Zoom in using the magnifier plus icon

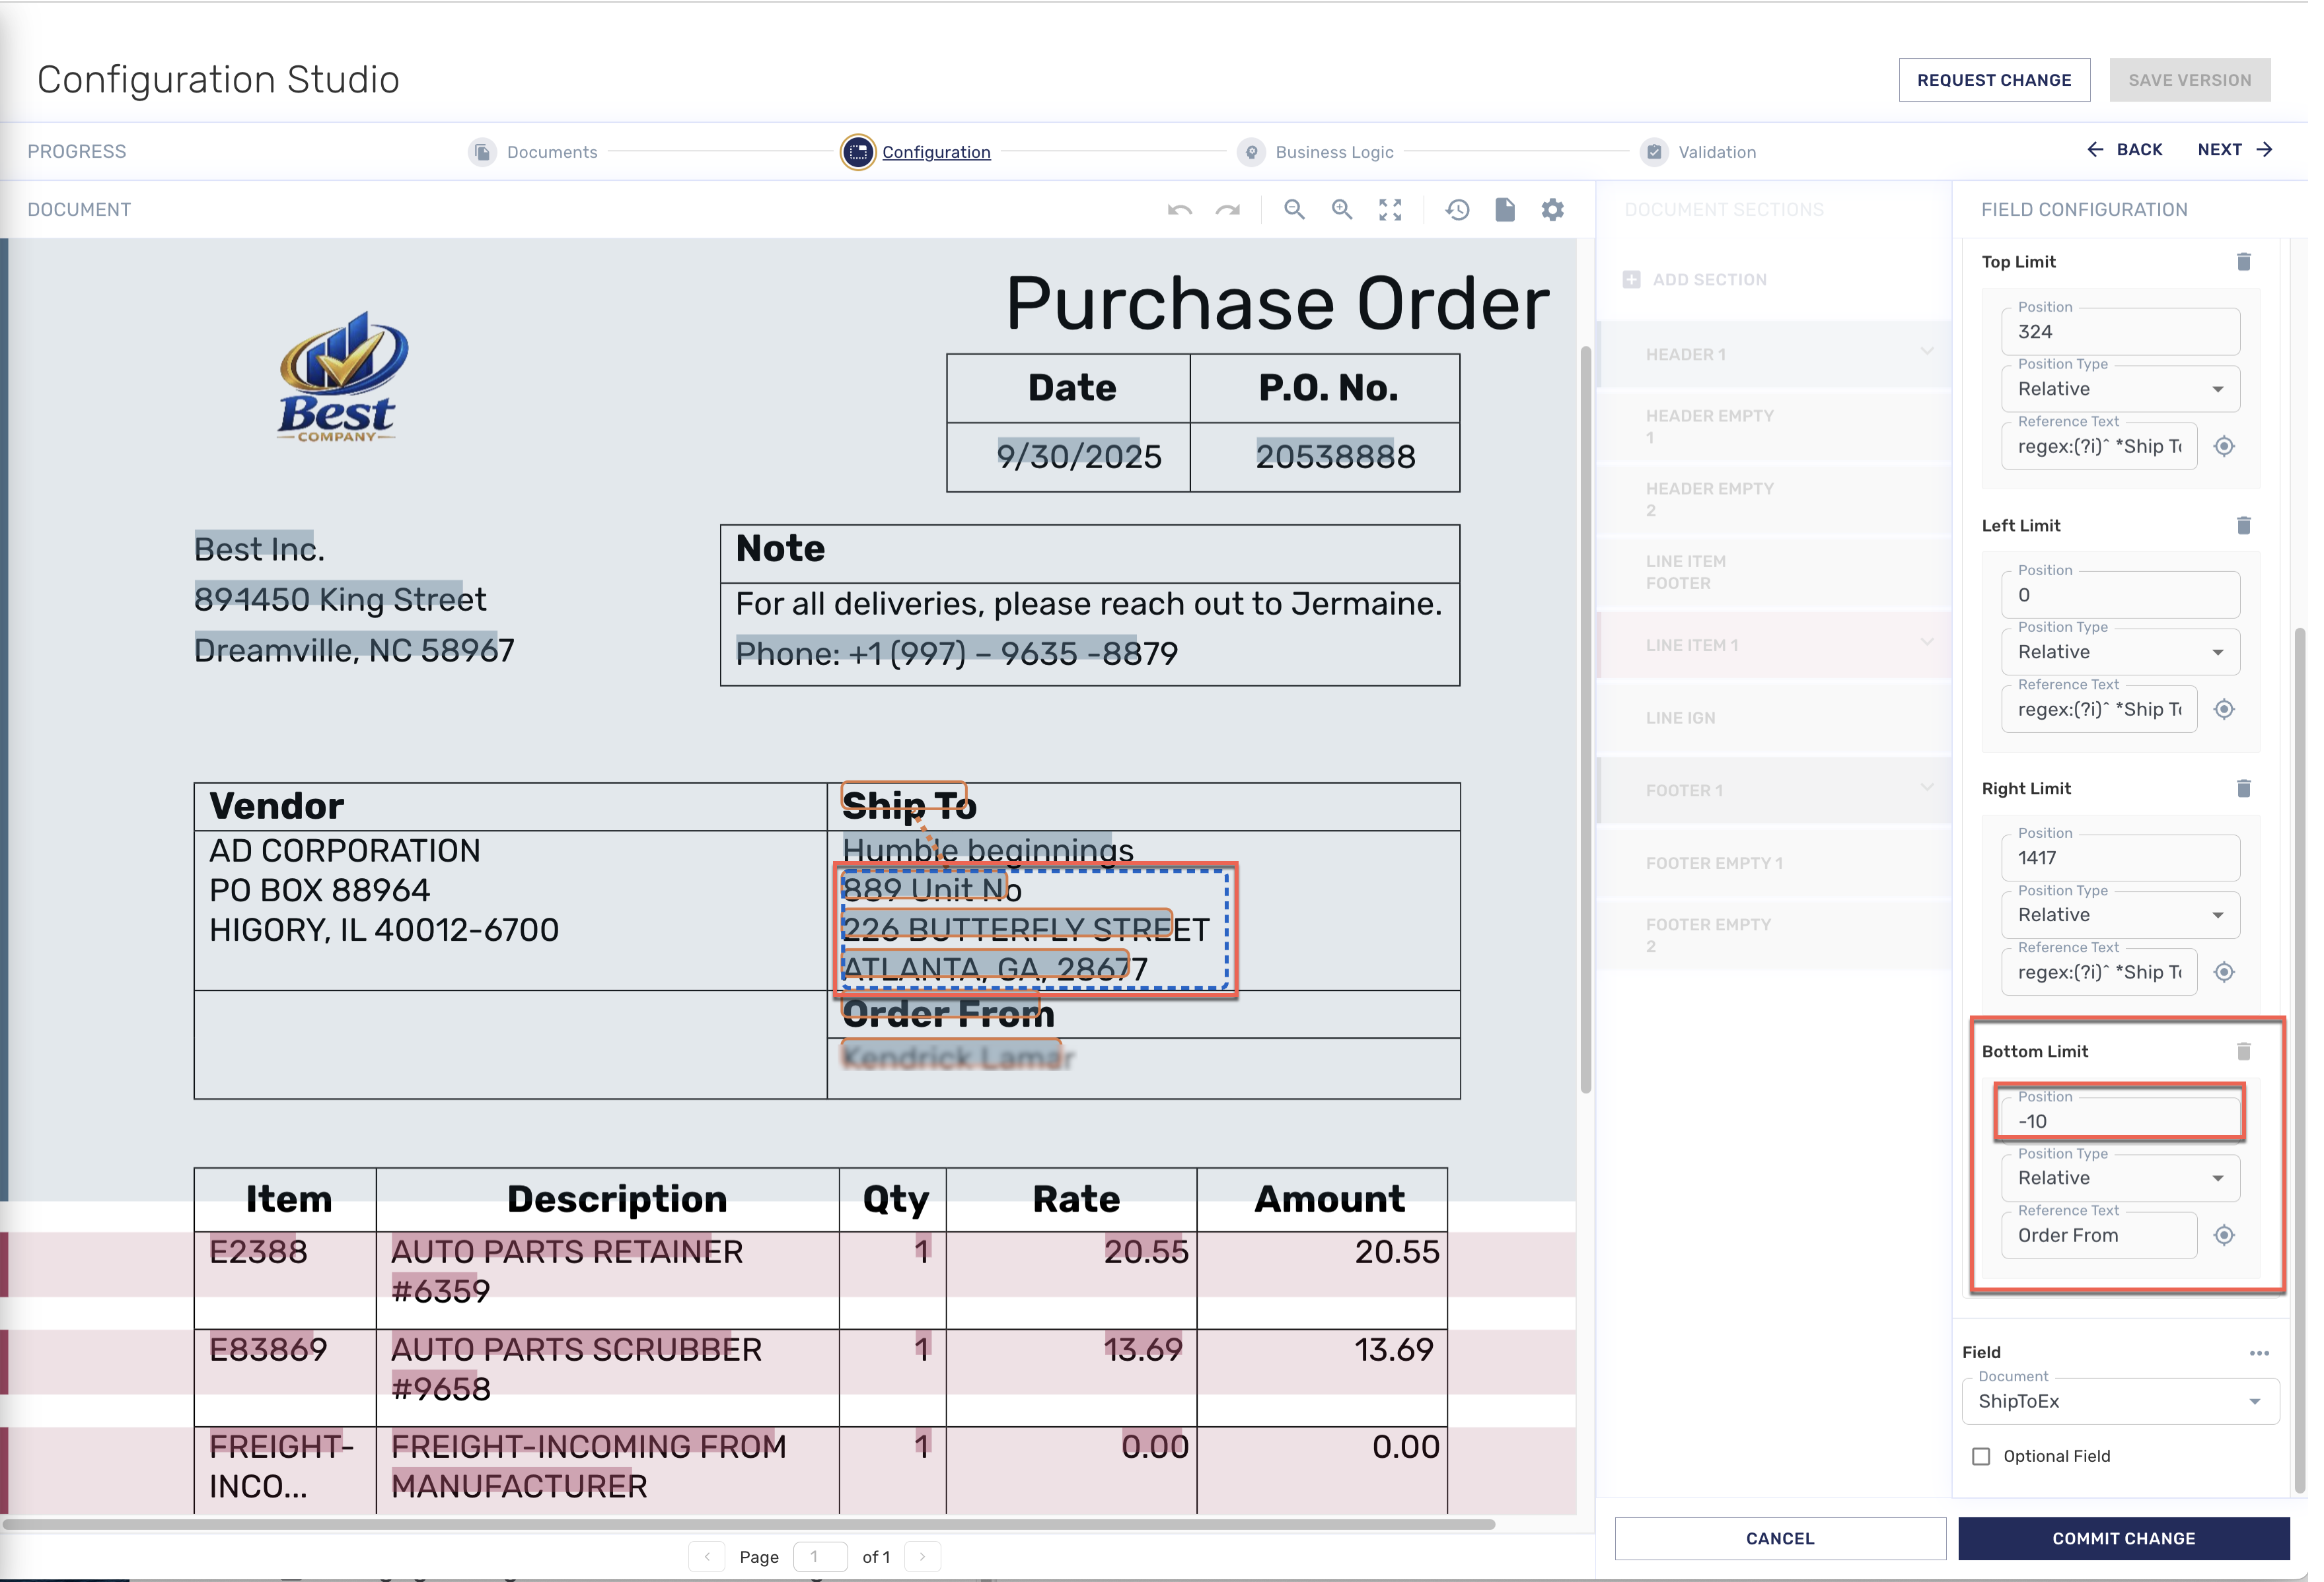coord(1342,210)
